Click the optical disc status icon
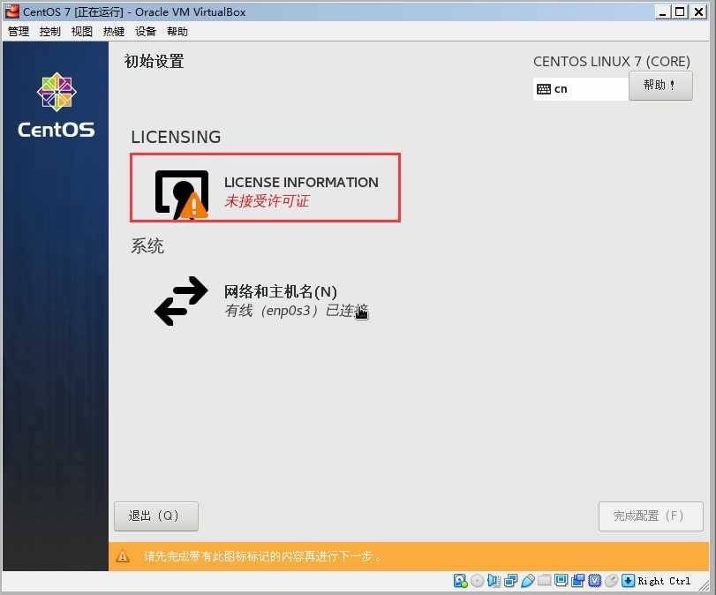This screenshot has width=716, height=595. click(477, 581)
